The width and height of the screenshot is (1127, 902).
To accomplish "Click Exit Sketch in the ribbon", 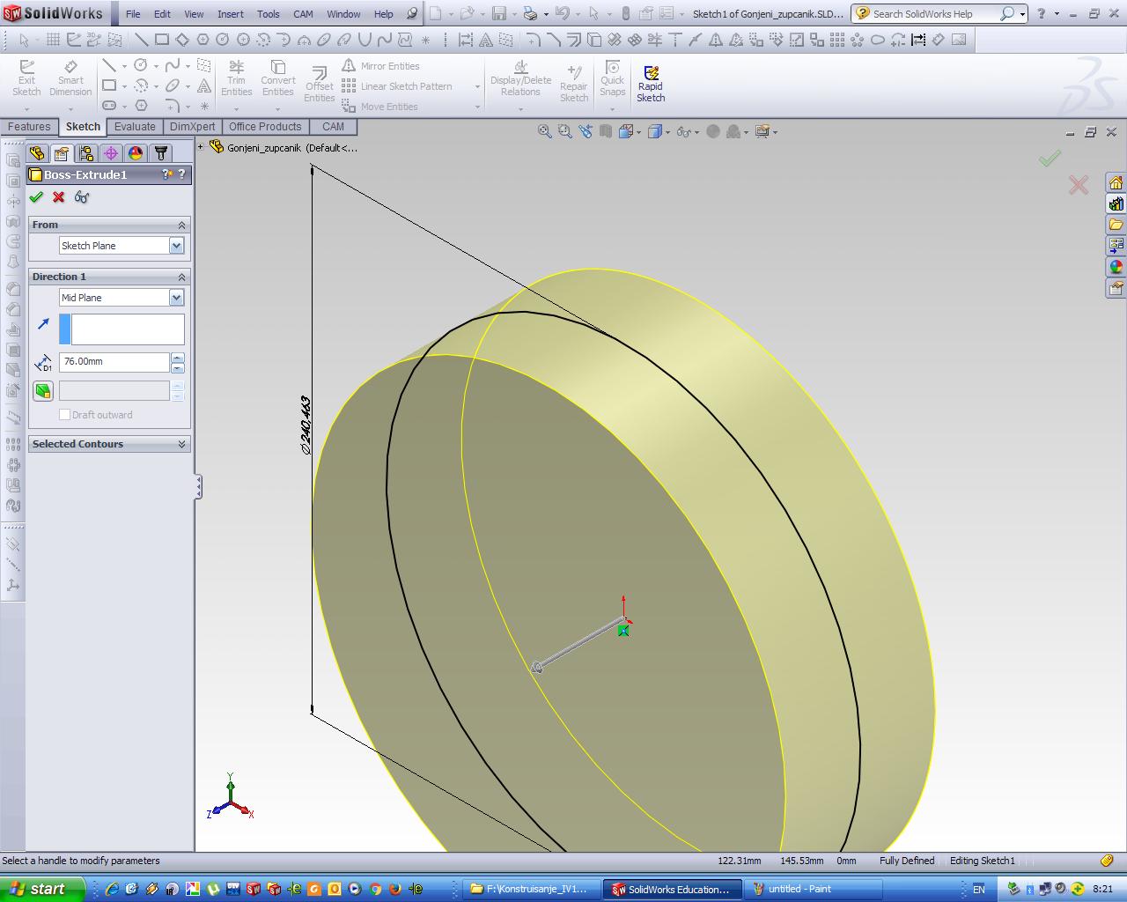I will 26,78.
